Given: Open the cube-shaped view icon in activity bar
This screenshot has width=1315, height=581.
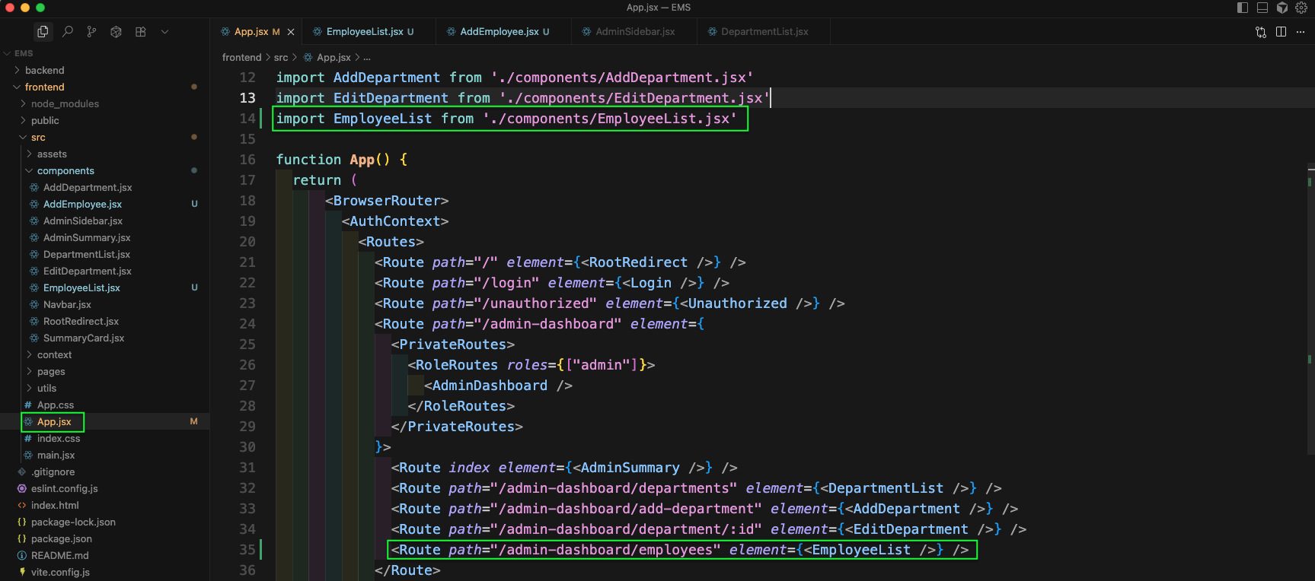Looking at the screenshot, I should pos(116,32).
